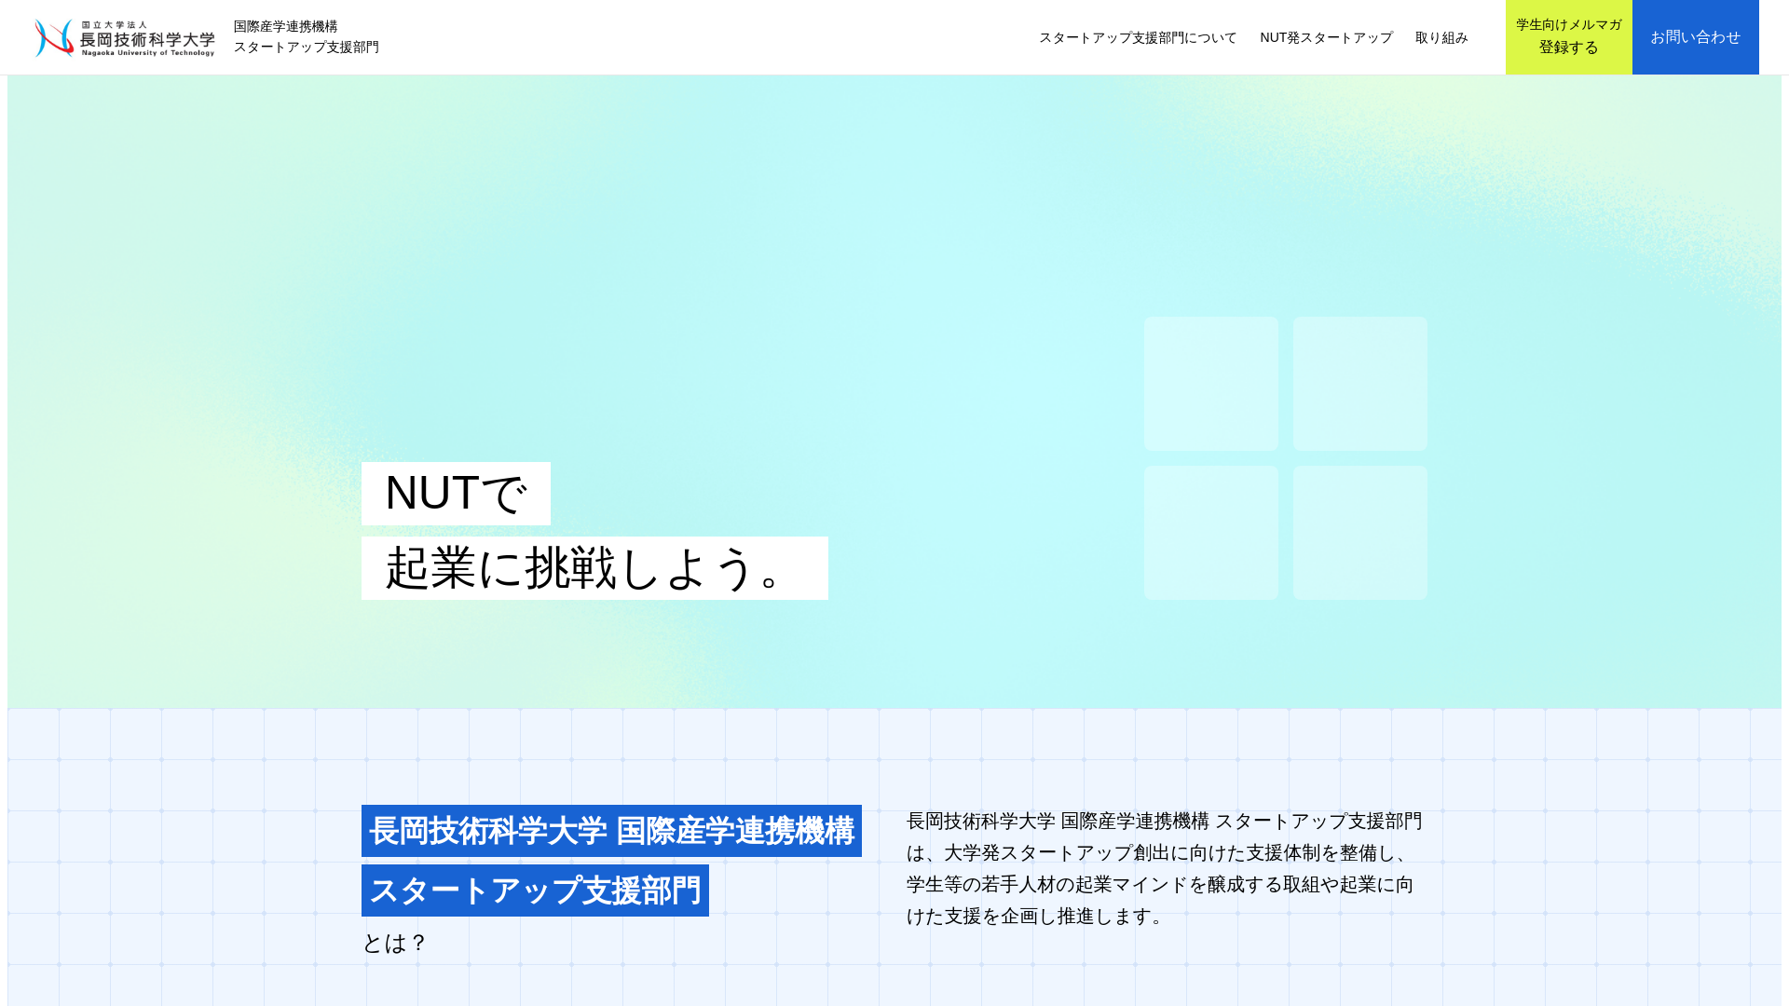The image size is (1789, 1006).
Task: Click the NUTで hero headline
Action: [456, 494]
